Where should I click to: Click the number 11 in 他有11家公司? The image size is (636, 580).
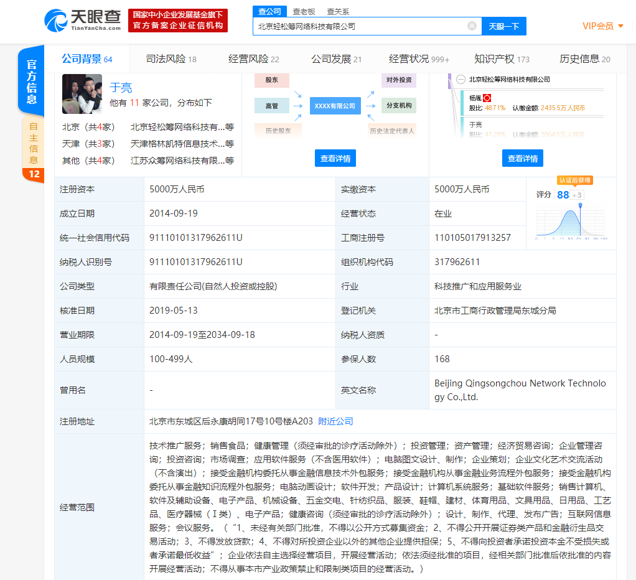(134, 103)
